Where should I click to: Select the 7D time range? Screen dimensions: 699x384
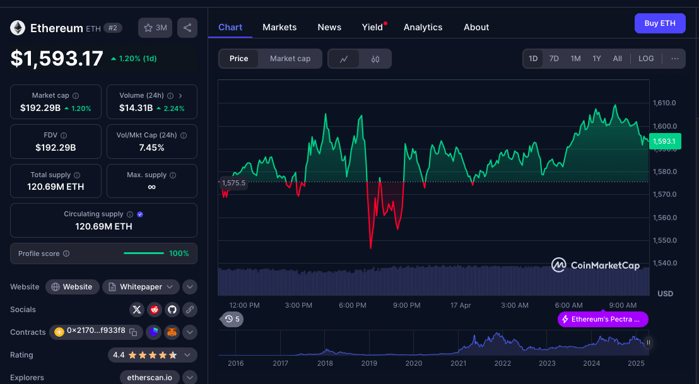click(x=554, y=59)
